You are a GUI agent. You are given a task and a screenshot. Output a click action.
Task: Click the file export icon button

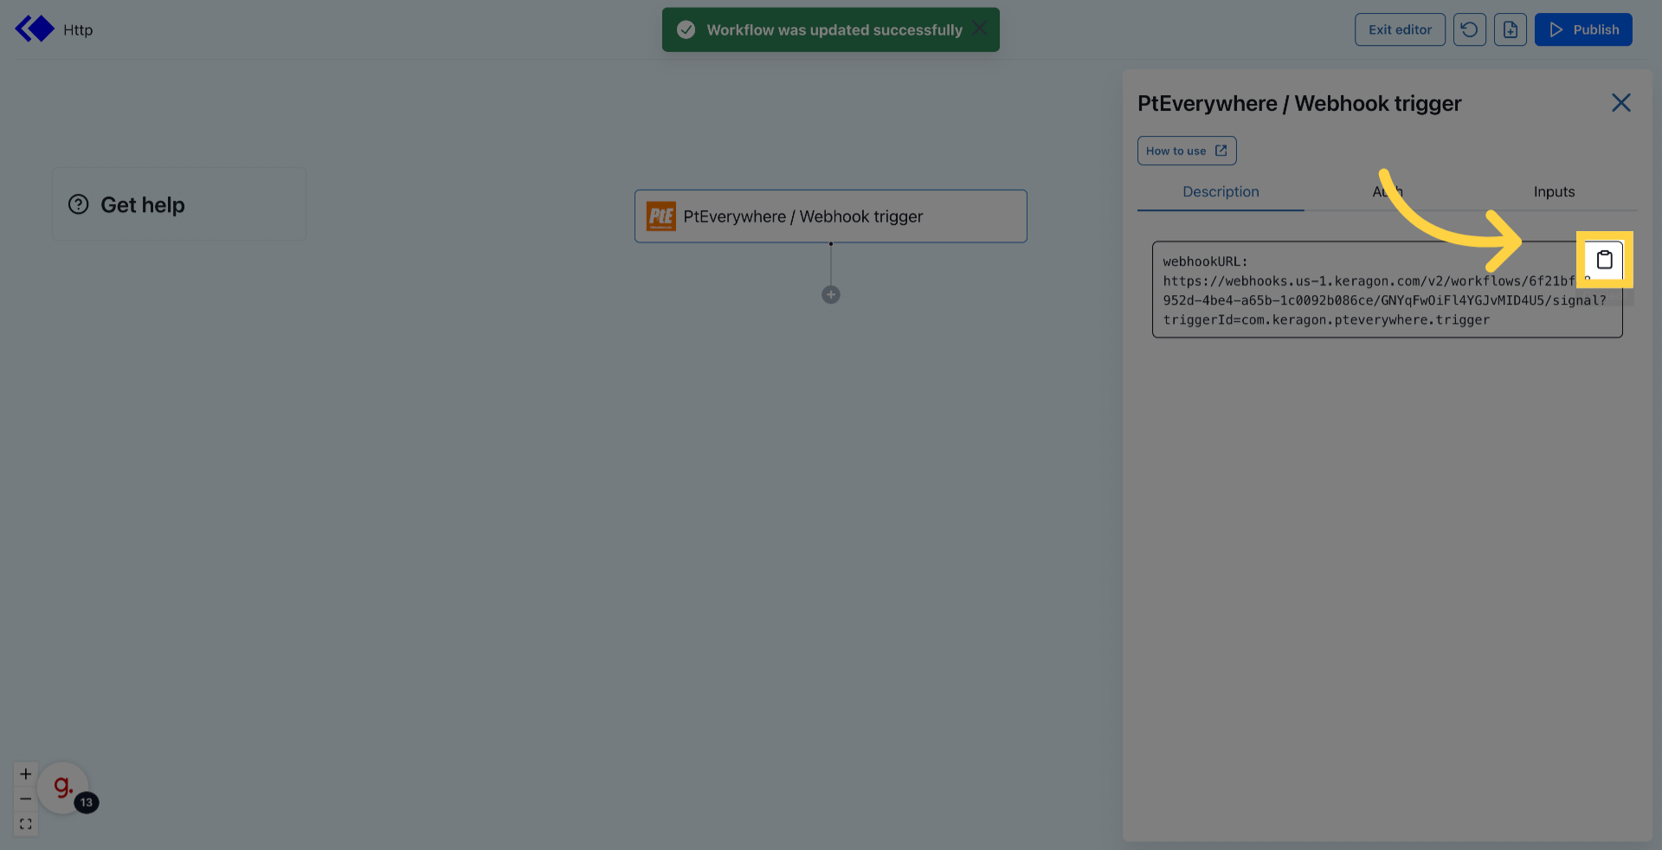pos(1510,29)
